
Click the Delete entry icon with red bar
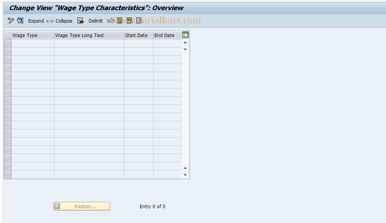coord(81,21)
